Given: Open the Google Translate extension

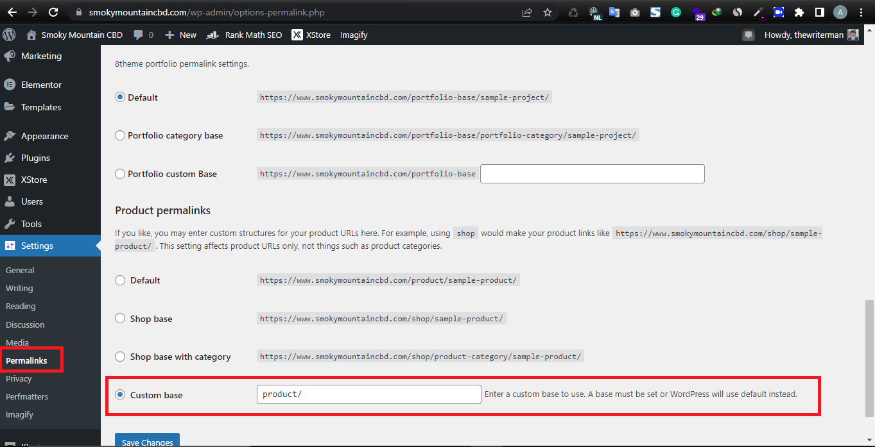Looking at the screenshot, I should (614, 12).
